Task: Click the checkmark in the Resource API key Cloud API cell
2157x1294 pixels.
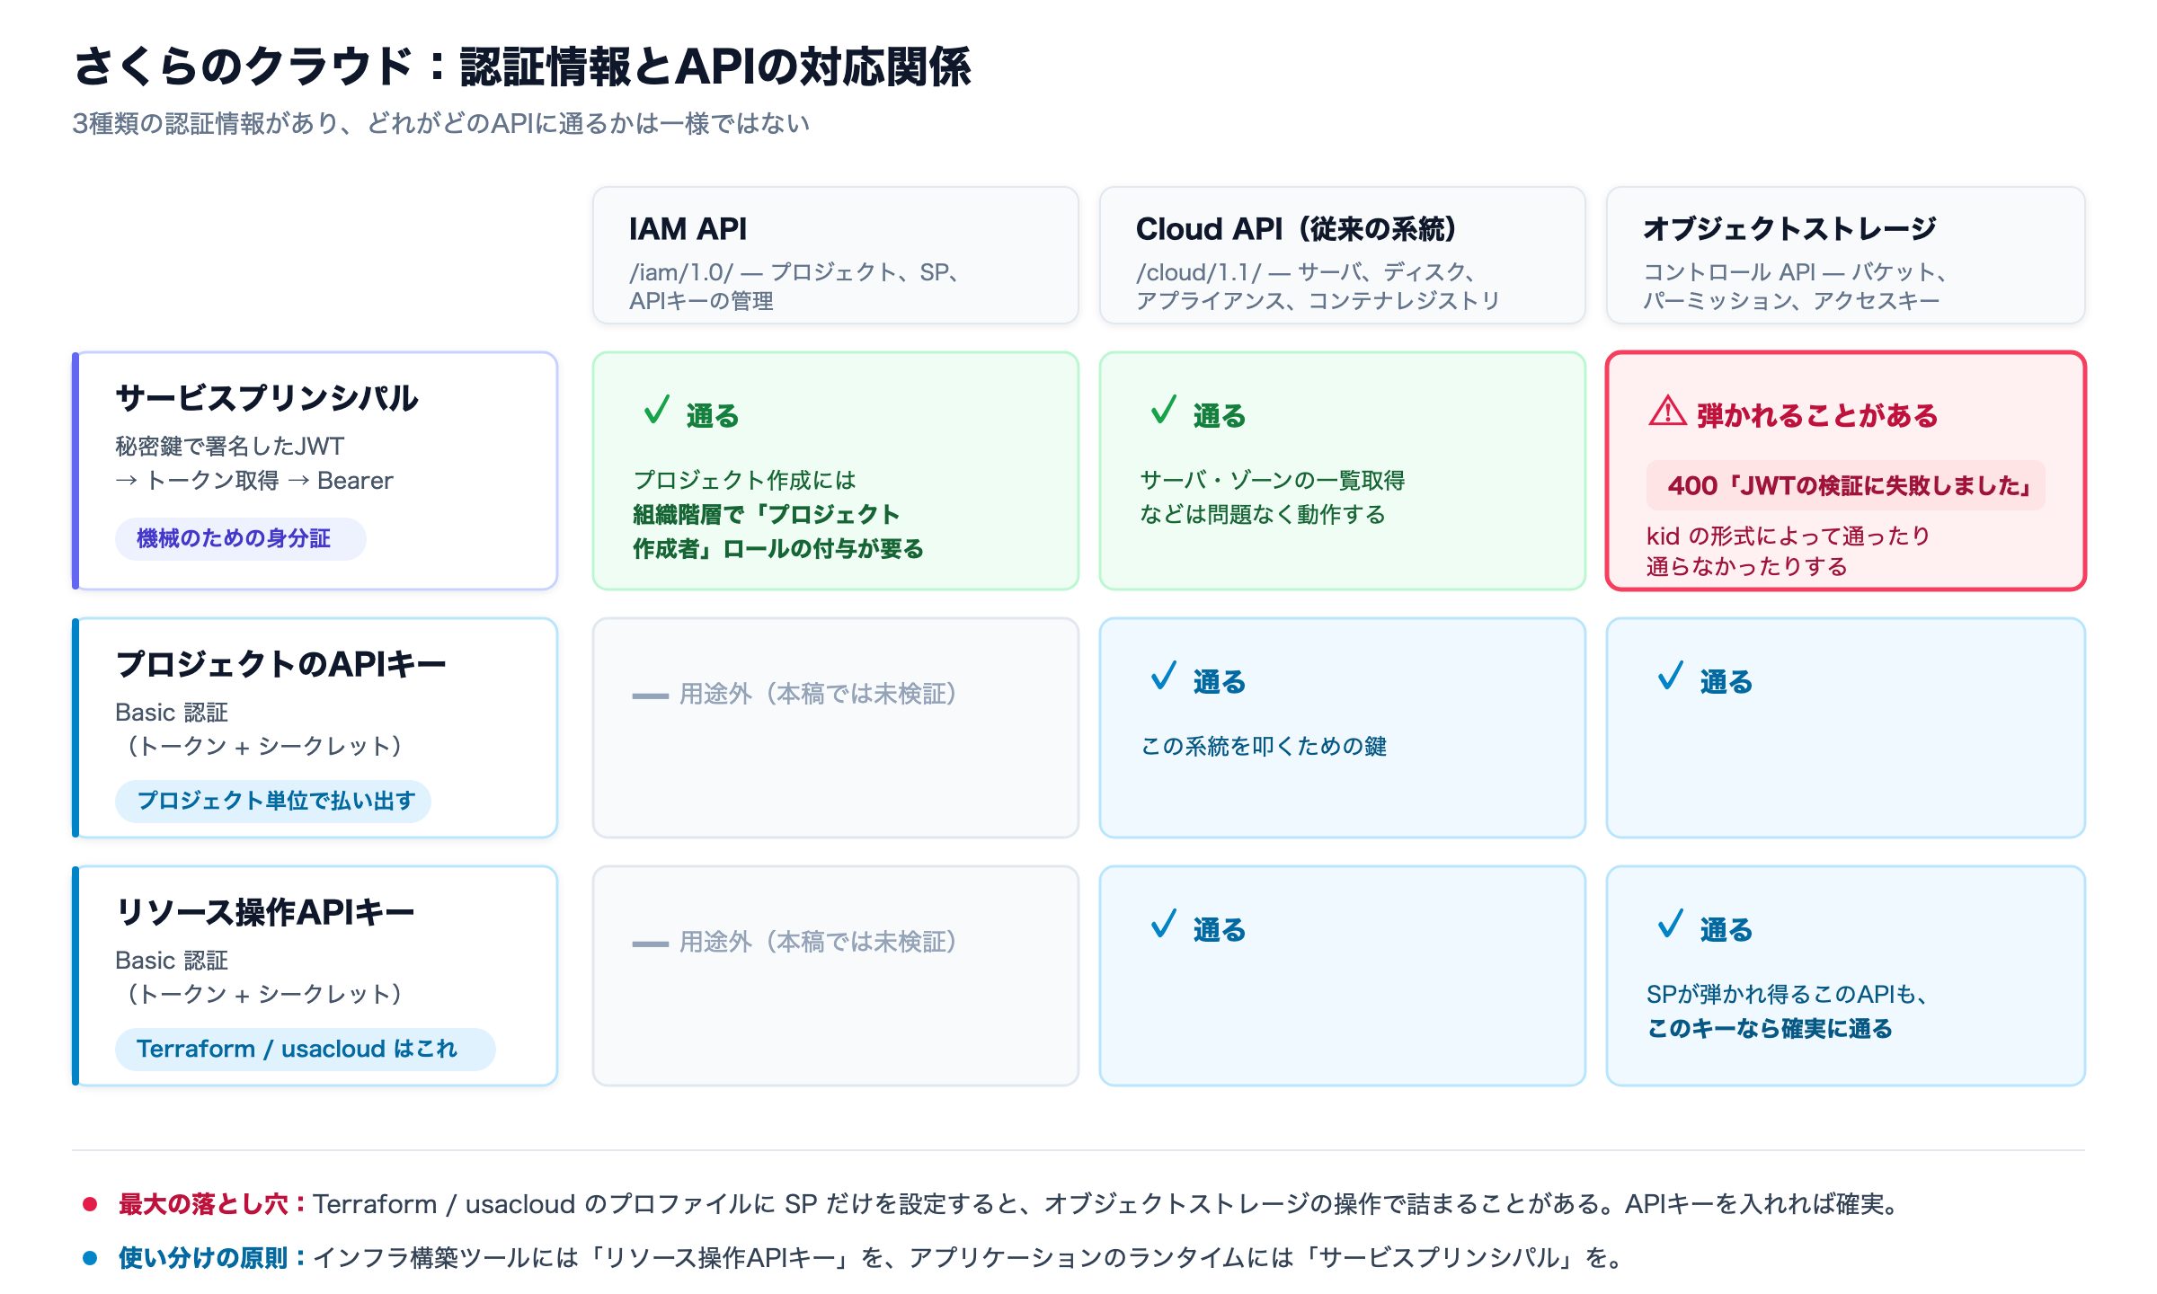Action: [x=1163, y=924]
